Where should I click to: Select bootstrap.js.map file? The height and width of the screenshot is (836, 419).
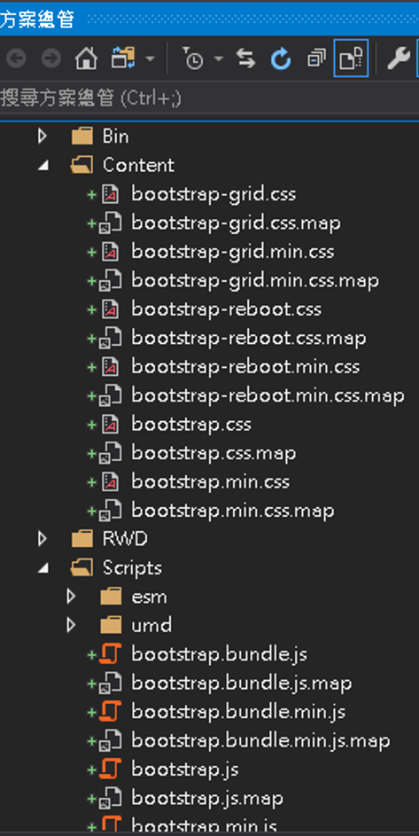coord(207,798)
